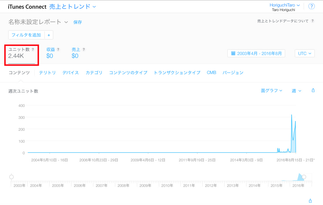Click the help icon beside 売上とトレンドデータについて
This screenshot has width=323, height=205.
[x=313, y=21]
